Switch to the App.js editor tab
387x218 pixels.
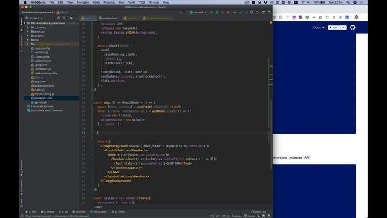(x=87, y=18)
